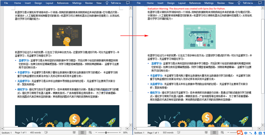Click the Tell me search box in left window
Viewport: 265px width, 135px height.
point(116,3)
